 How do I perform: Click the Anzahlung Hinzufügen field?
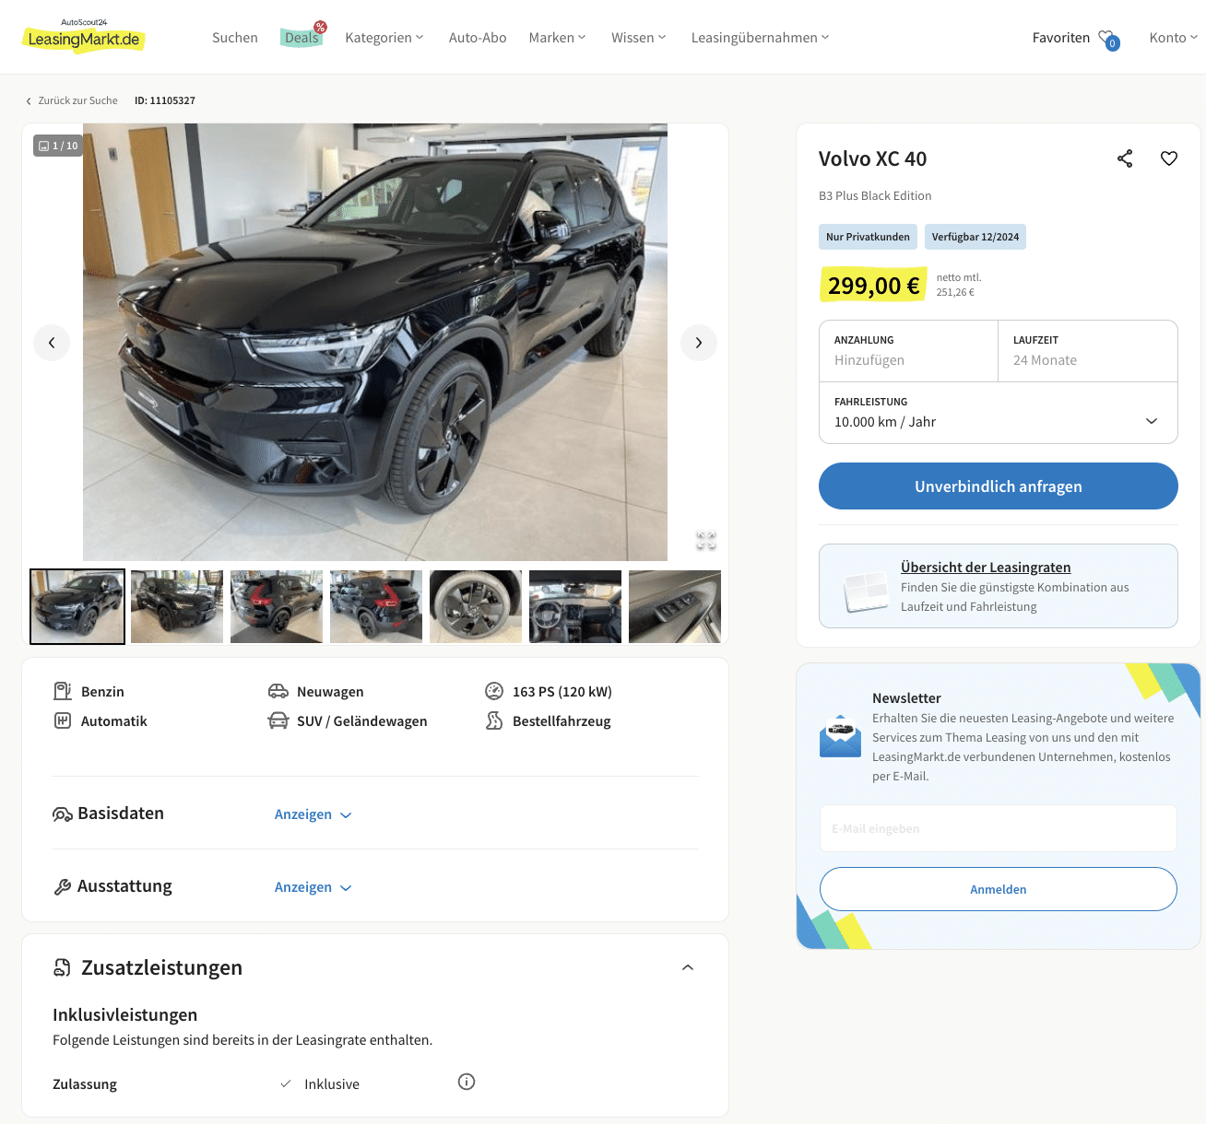(x=908, y=351)
